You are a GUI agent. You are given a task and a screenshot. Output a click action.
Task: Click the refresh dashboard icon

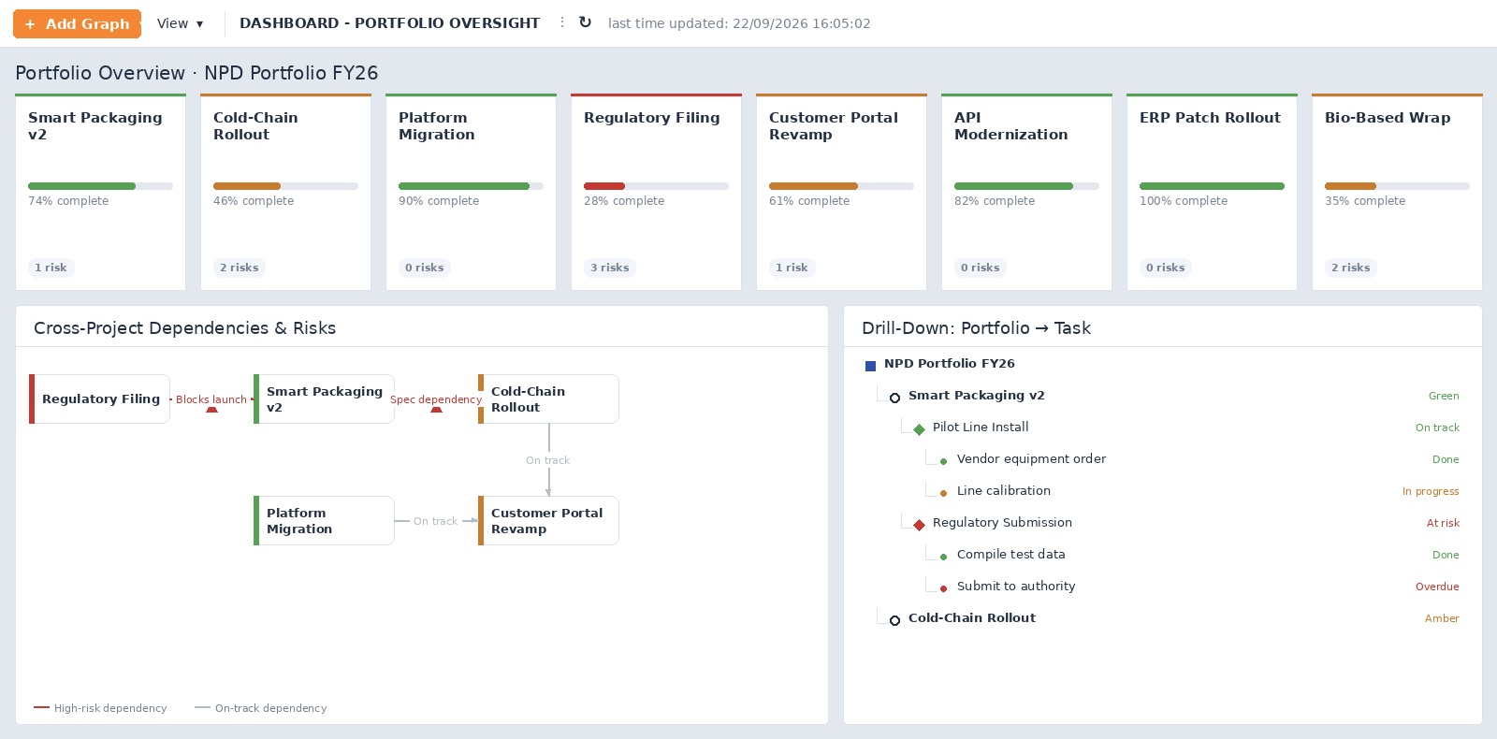585,22
